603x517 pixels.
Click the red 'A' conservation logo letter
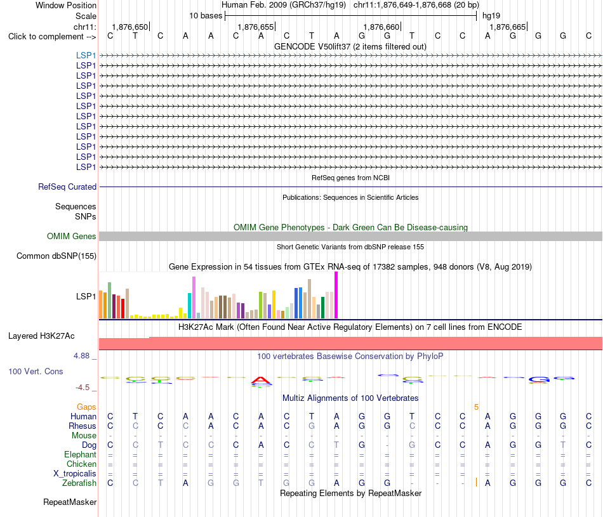tap(261, 381)
